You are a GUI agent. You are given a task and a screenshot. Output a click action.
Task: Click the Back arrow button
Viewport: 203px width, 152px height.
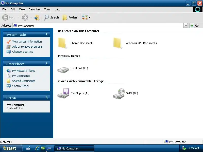[x=5, y=17]
